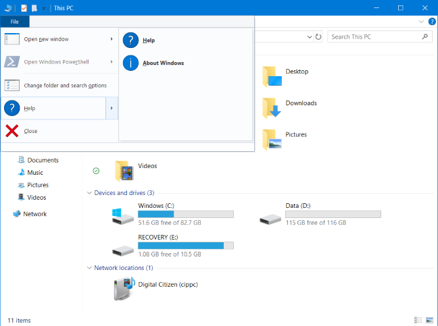Viewport: 438px width, 326px height.
Task: Open the File ribbon tab
Action: point(14,22)
